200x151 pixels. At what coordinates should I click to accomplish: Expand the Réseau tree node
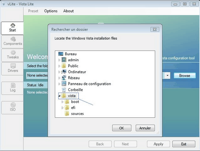point(59,78)
